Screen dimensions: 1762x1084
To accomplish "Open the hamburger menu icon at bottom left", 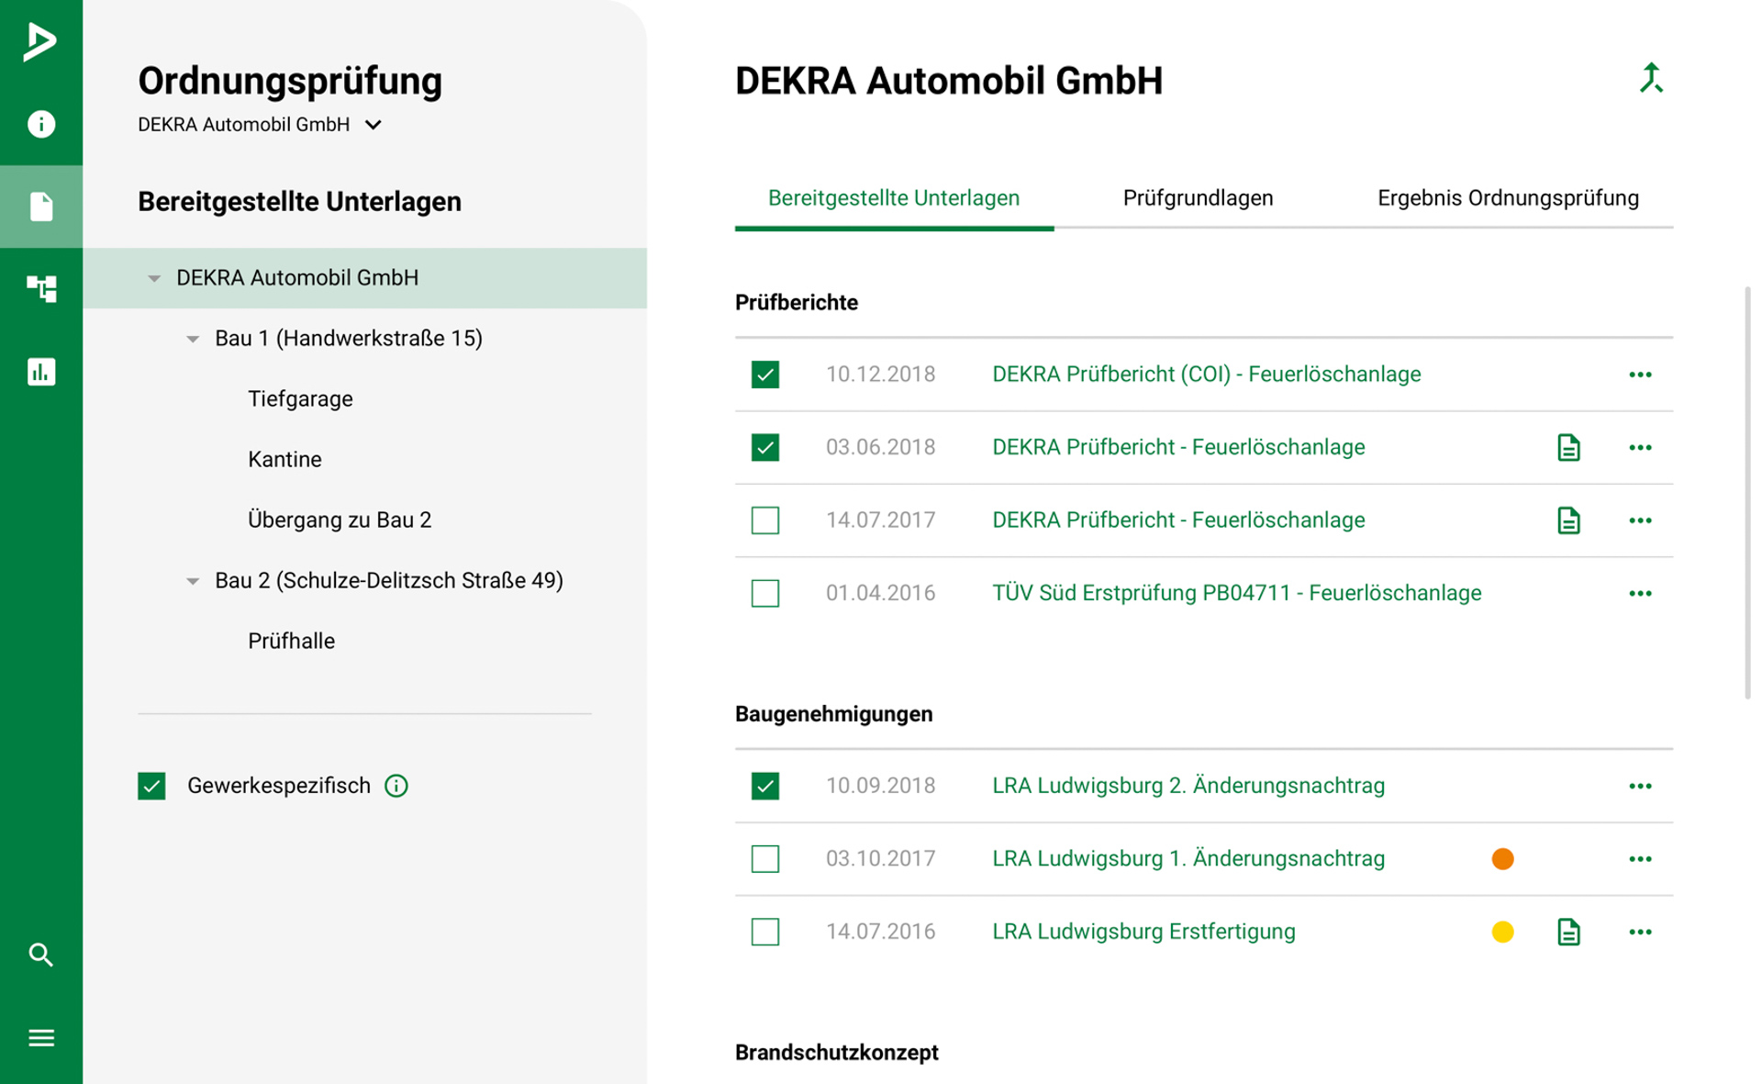I will pos(40,1038).
